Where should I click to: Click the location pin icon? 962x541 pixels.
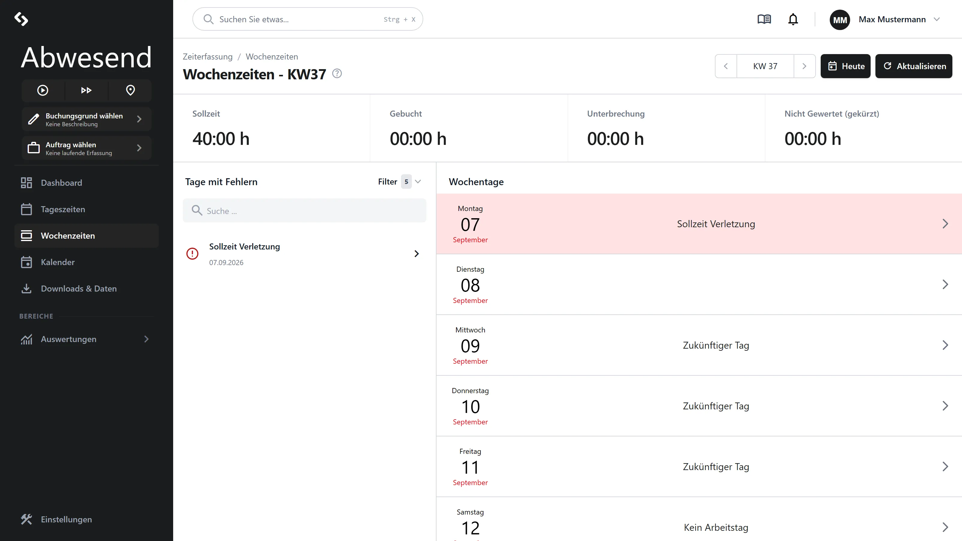point(130,90)
